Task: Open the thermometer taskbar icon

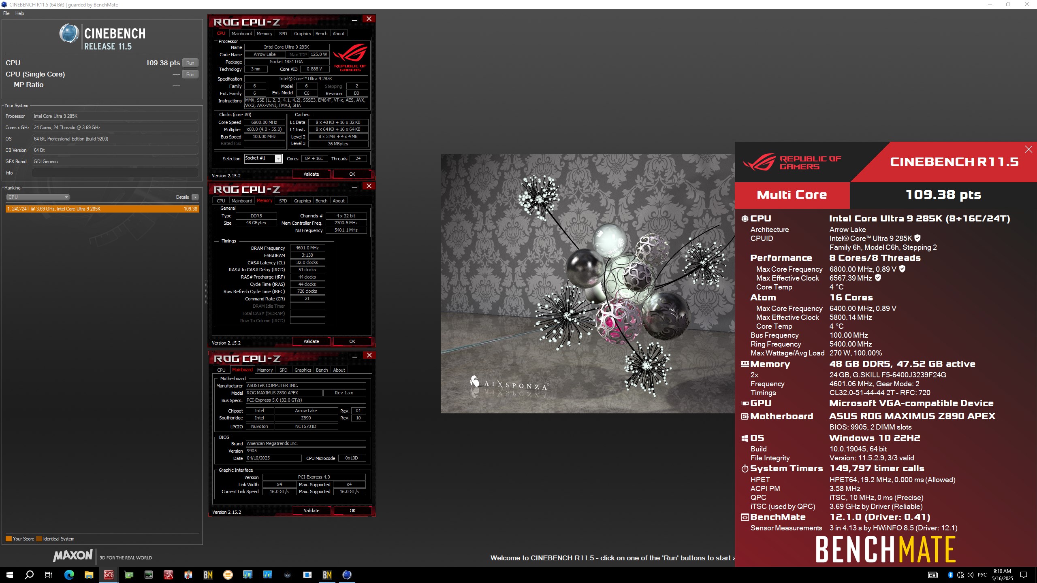Action: (188, 574)
